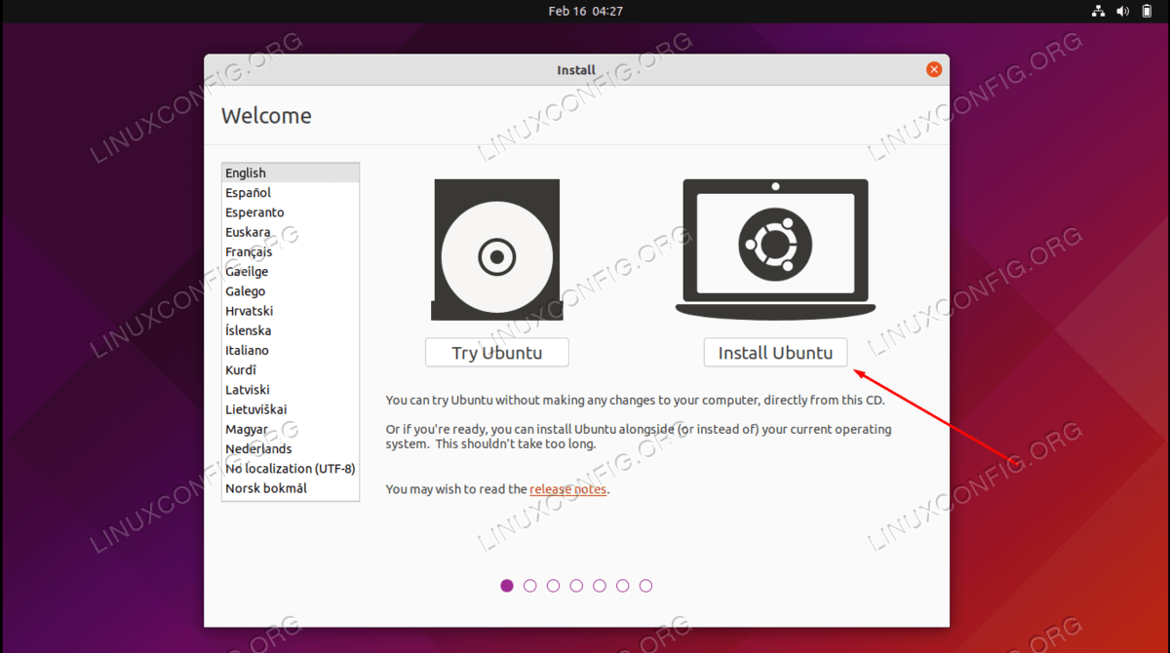
Task: Select Nederlands in the language list
Action: (291, 449)
